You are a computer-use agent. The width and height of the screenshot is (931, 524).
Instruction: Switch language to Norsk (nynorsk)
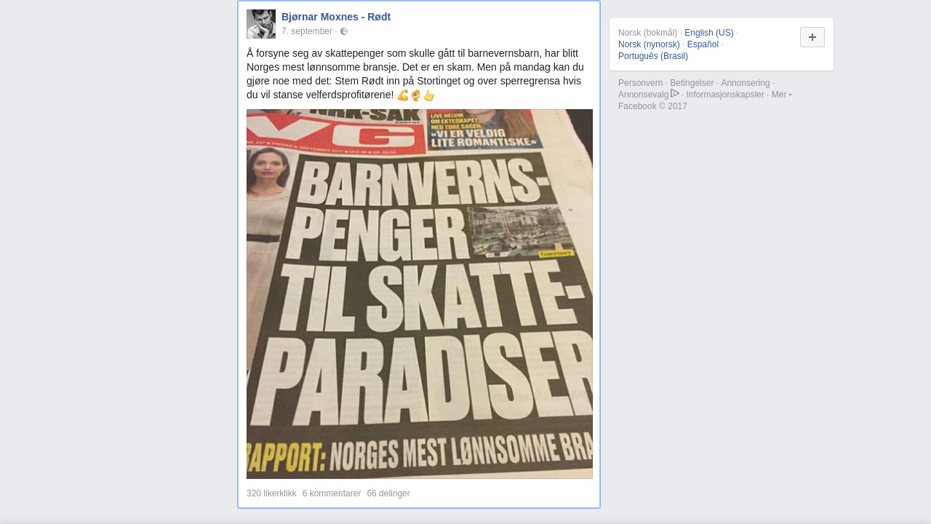point(649,44)
